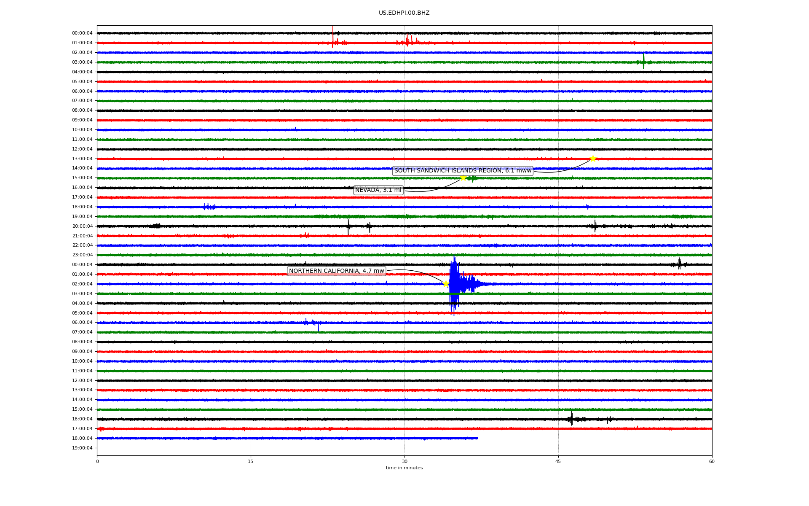The width and height of the screenshot is (809, 506).
Task: Click the end of the final blue trace
Action: [x=477, y=438]
